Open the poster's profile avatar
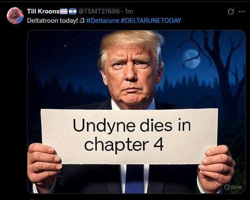The width and height of the screenshot is (250, 200). (15, 16)
